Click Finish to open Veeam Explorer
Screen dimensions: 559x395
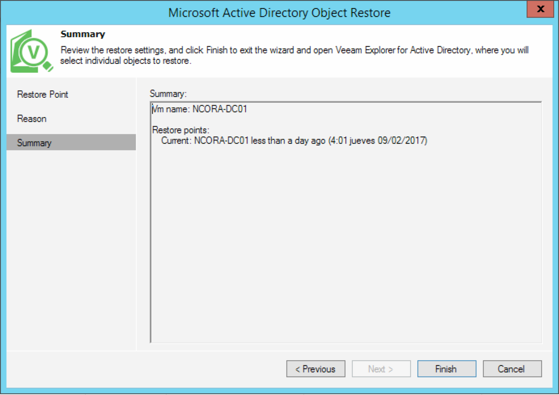tap(446, 368)
